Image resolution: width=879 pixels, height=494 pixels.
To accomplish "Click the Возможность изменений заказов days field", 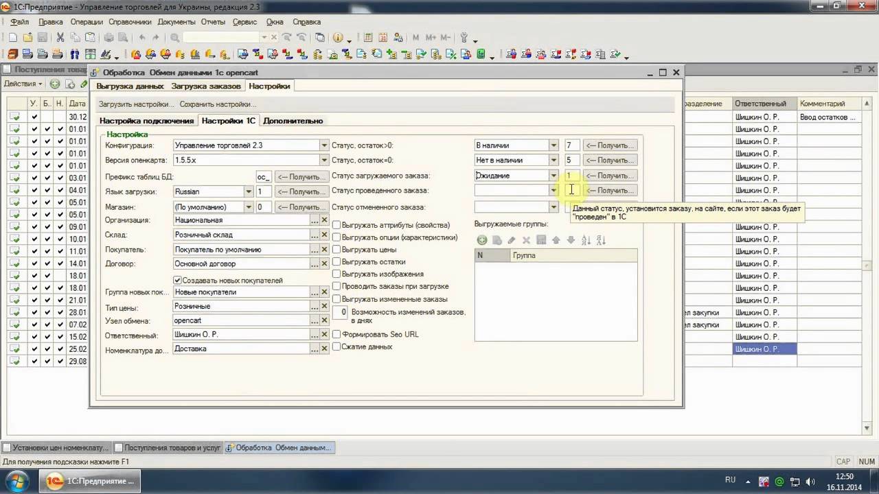I will coord(341,312).
